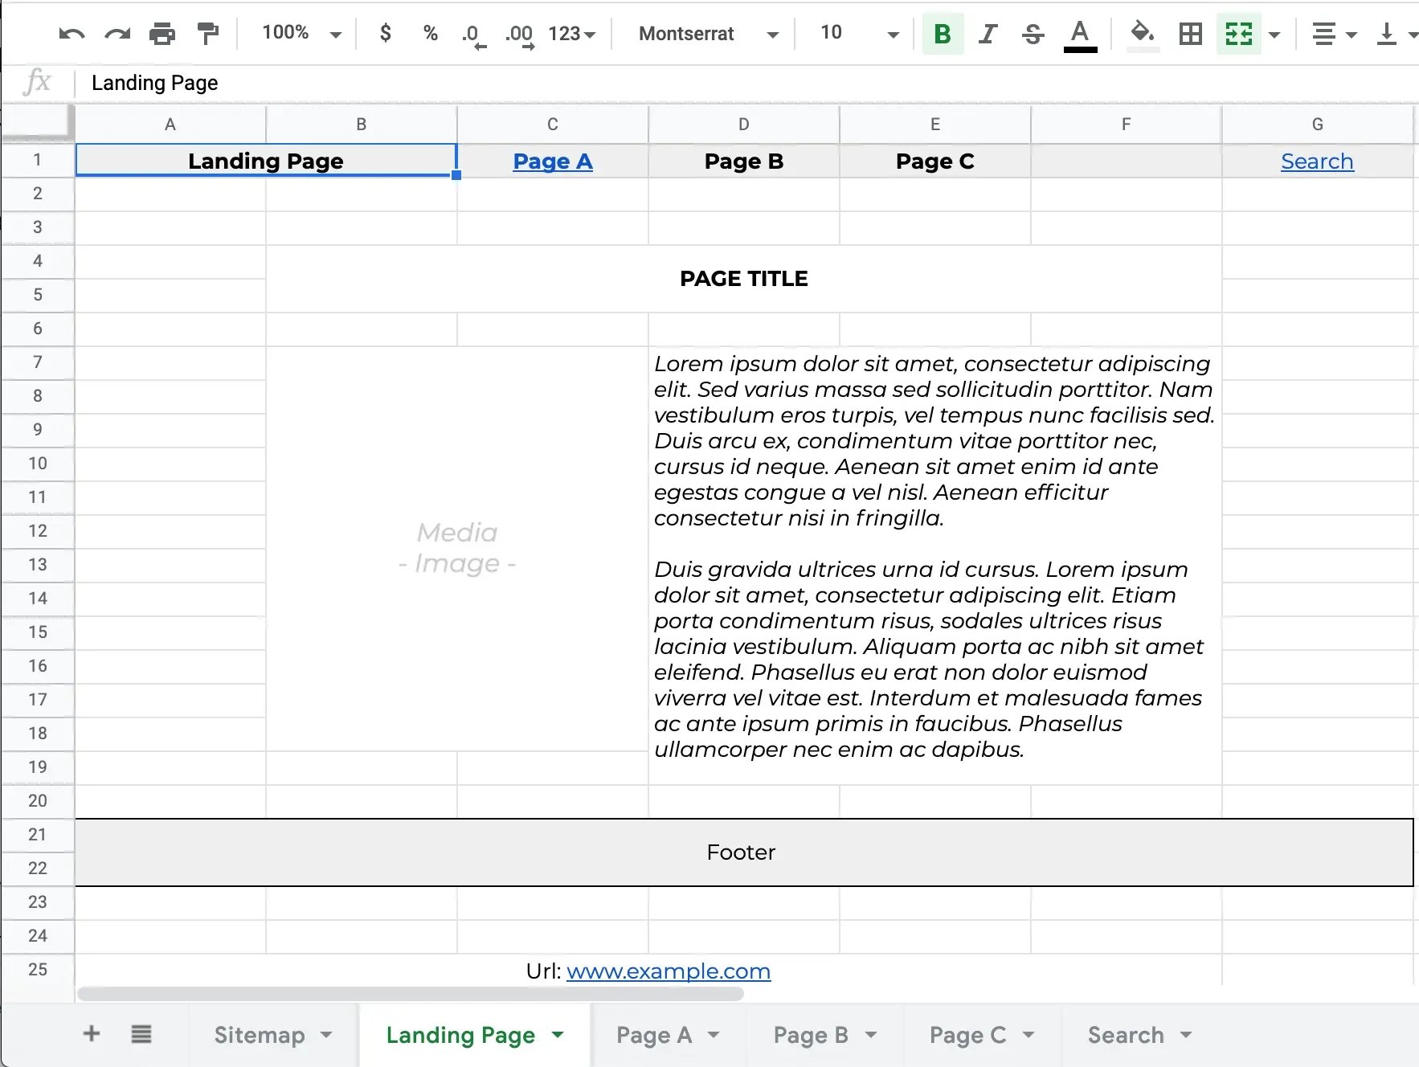
Task: Select column F header
Action: click(x=1127, y=125)
